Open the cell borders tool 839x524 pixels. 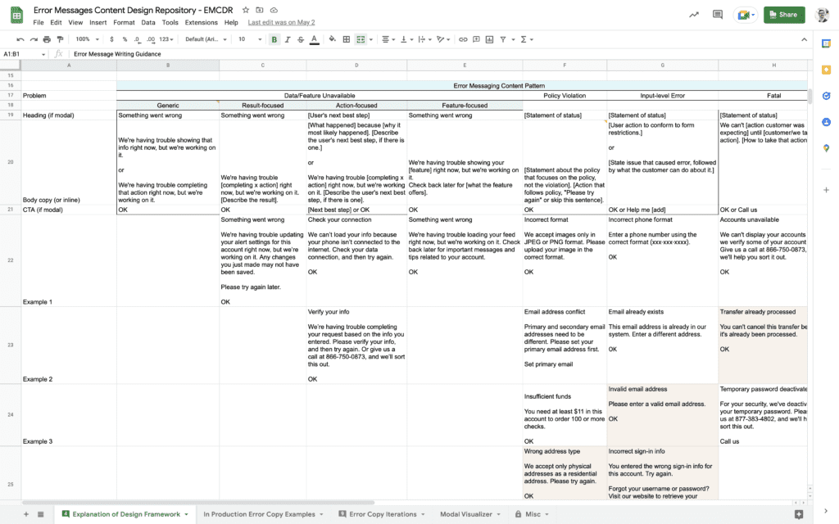(346, 38)
